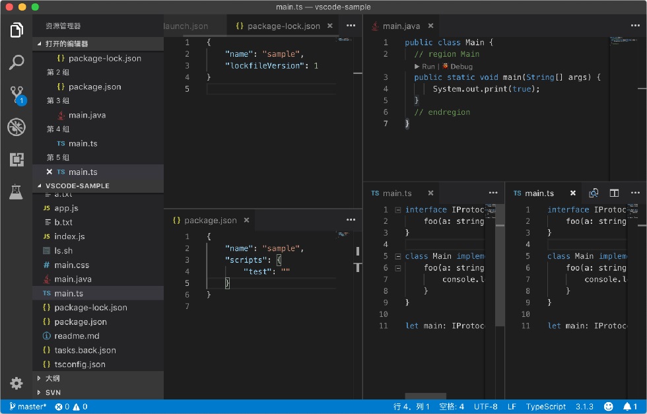Expand the SVN section
647x414 pixels.
(98, 392)
